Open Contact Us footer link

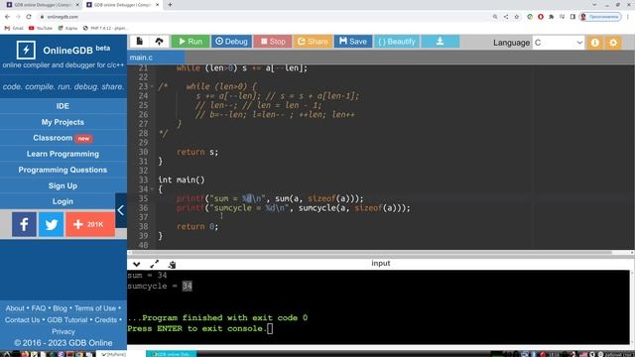22,319
